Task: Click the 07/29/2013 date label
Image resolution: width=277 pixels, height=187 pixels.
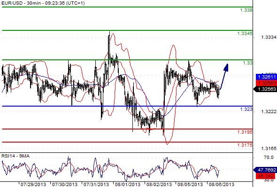Action: 33,185
